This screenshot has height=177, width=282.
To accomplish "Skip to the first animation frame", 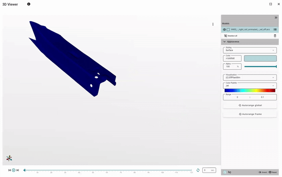I will pos(10,170).
